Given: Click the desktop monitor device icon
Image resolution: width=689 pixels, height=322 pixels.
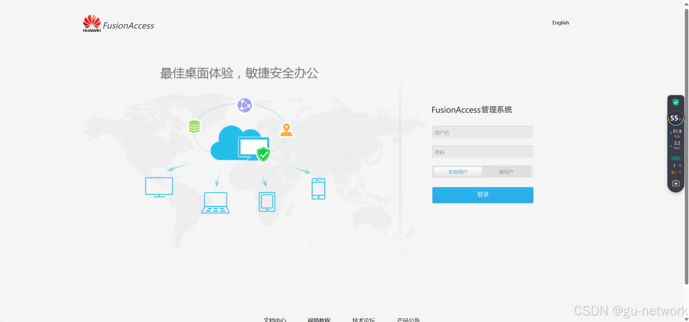Looking at the screenshot, I should [159, 187].
